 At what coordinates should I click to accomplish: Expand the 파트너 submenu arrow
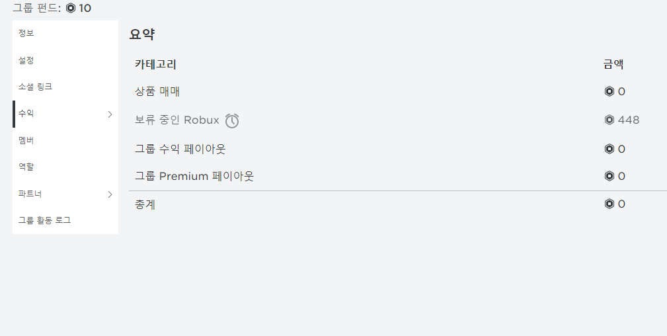[110, 194]
